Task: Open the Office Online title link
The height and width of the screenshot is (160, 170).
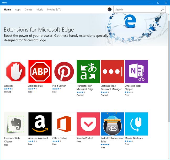Action: [x=60, y=138]
